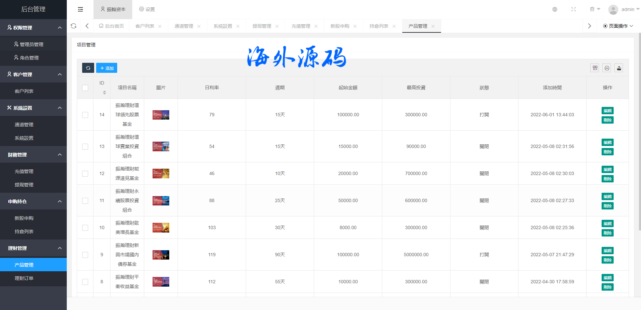Screen dimensions: 641x310
Task: Check the box for project ID 14
Action: click(x=85, y=115)
